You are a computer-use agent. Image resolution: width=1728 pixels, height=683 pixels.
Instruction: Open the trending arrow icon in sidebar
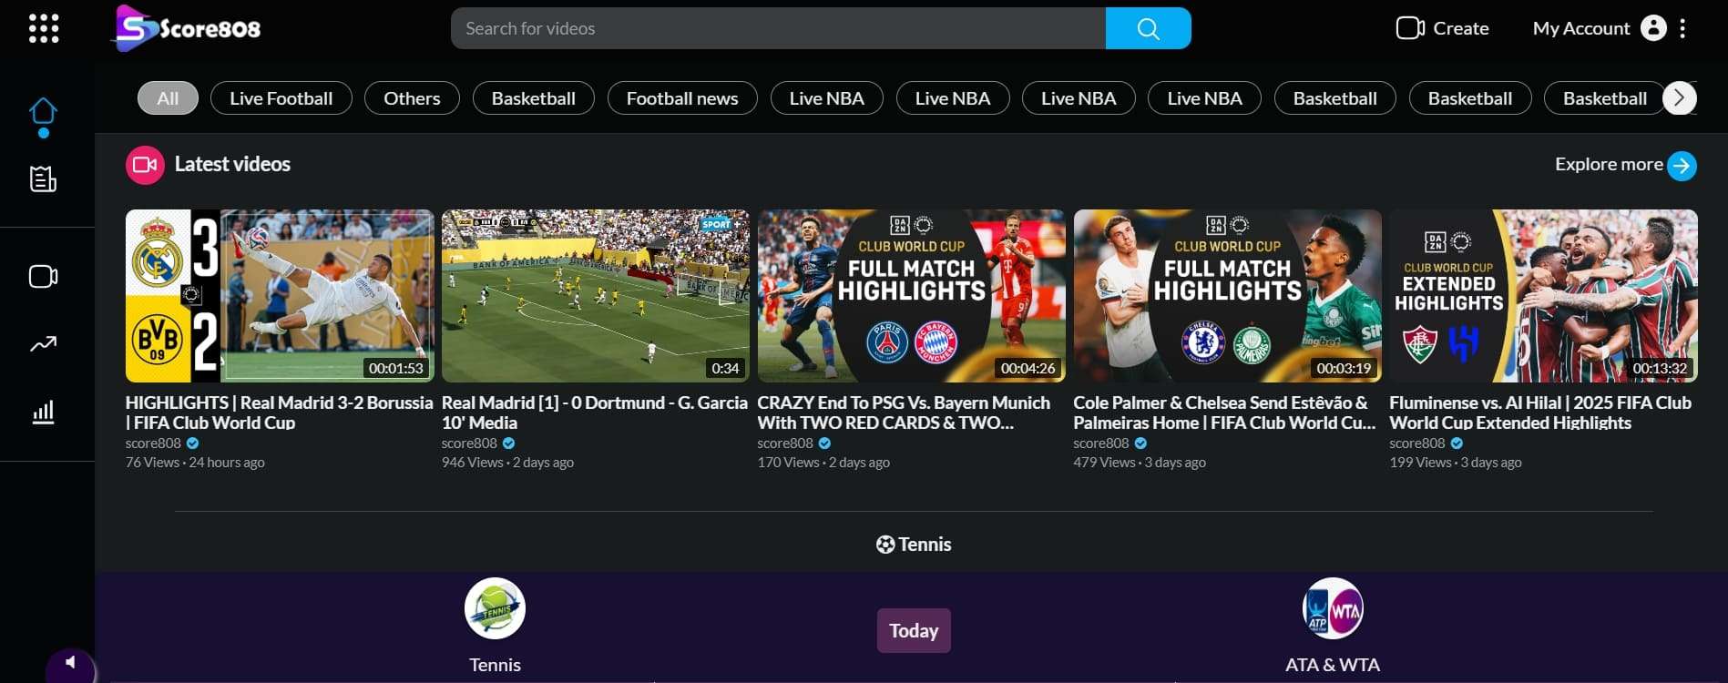43,344
